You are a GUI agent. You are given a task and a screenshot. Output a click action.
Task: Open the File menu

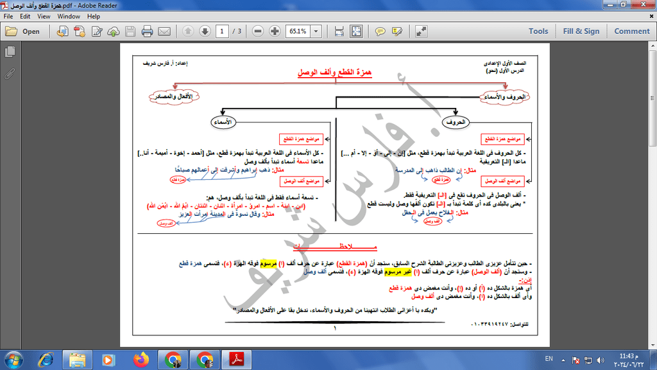pyautogui.click(x=8, y=16)
